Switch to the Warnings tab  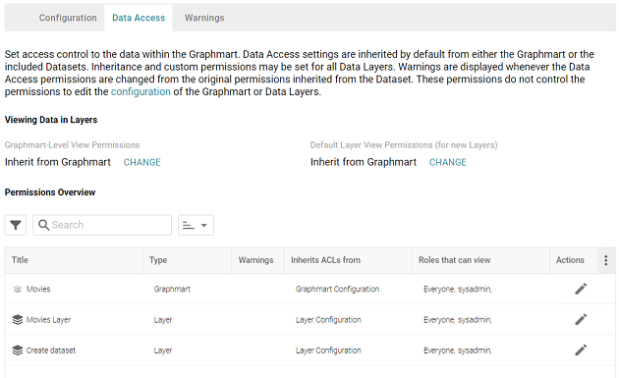[204, 18]
